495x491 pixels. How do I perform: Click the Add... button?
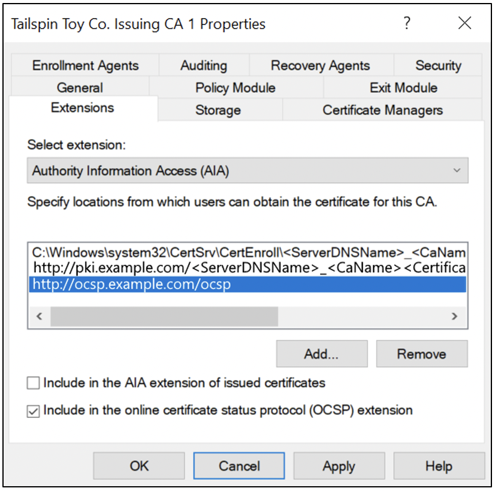coord(322,354)
